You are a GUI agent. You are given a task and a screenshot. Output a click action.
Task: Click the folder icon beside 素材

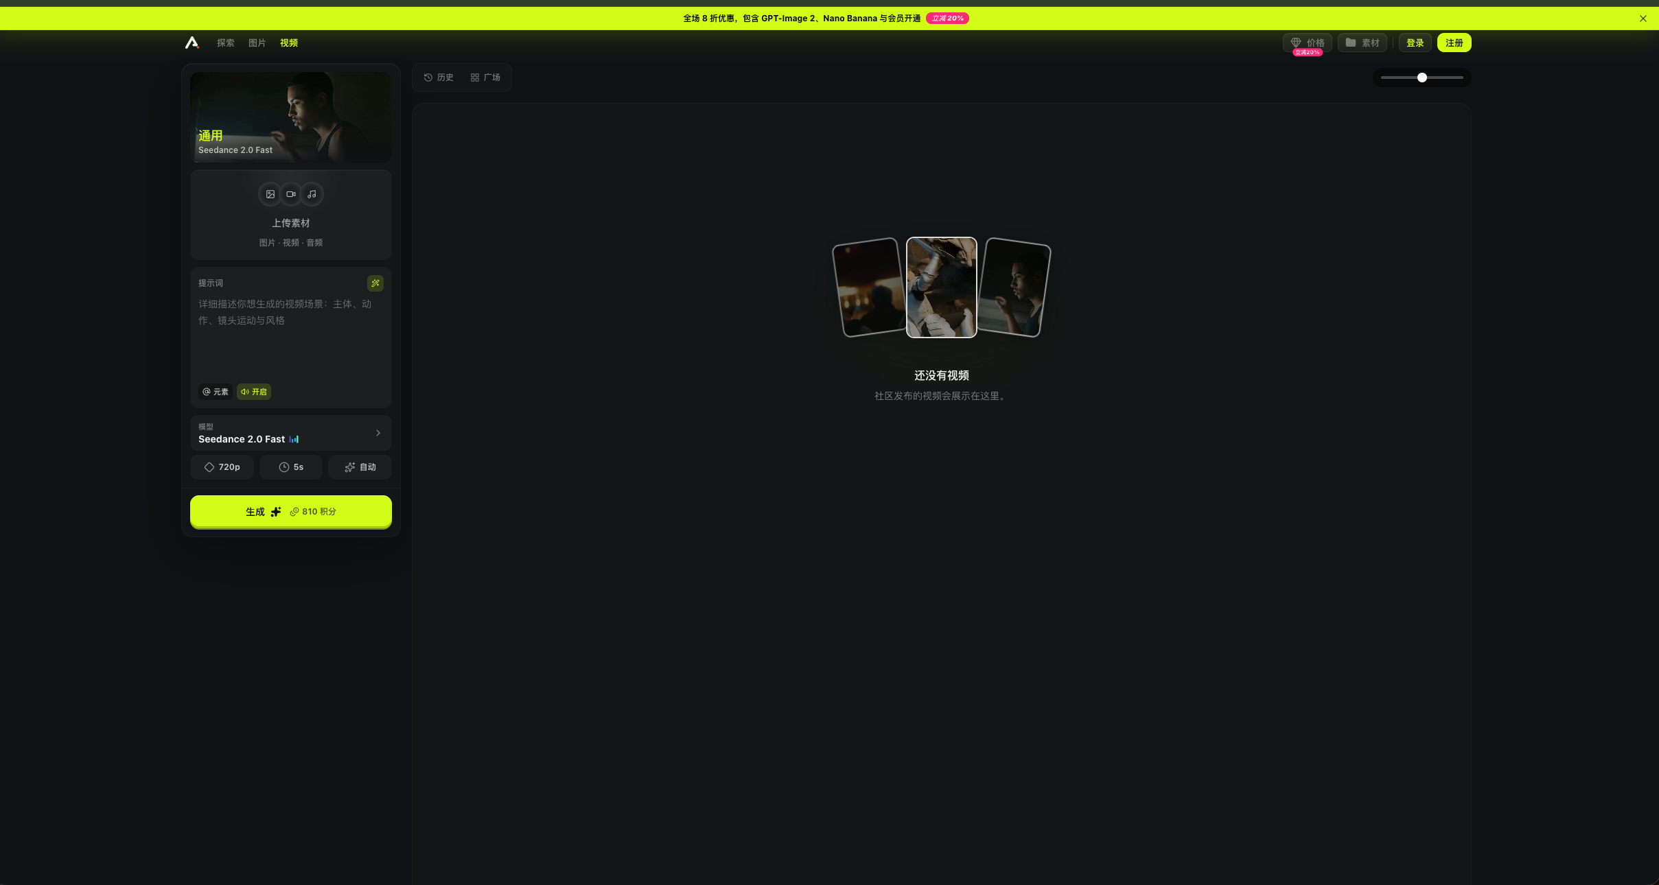pos(1351,43)
